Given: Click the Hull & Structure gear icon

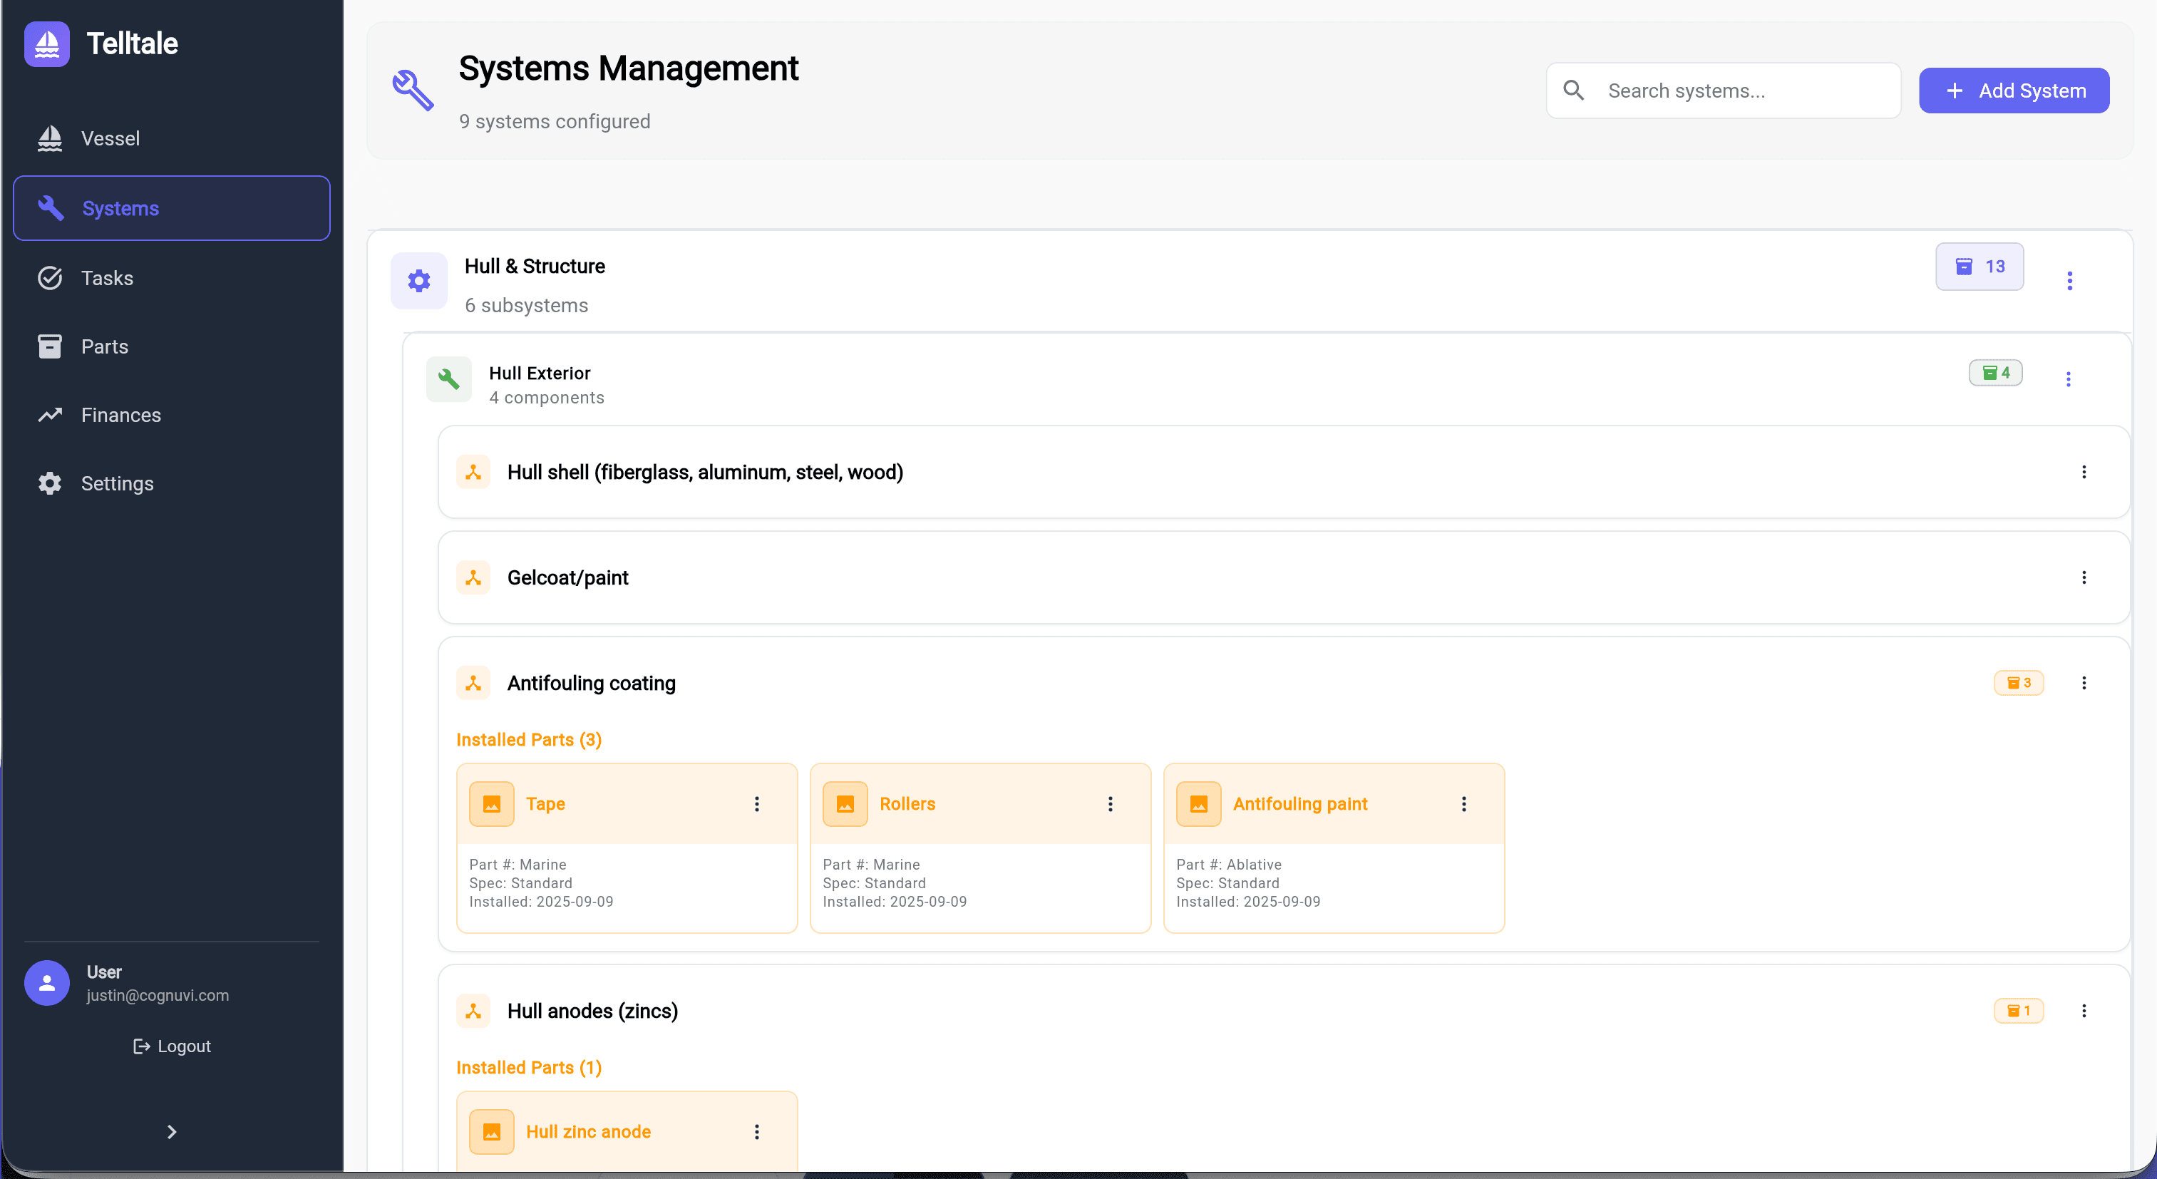Looking at the screenshot, I should coord(418,281).
